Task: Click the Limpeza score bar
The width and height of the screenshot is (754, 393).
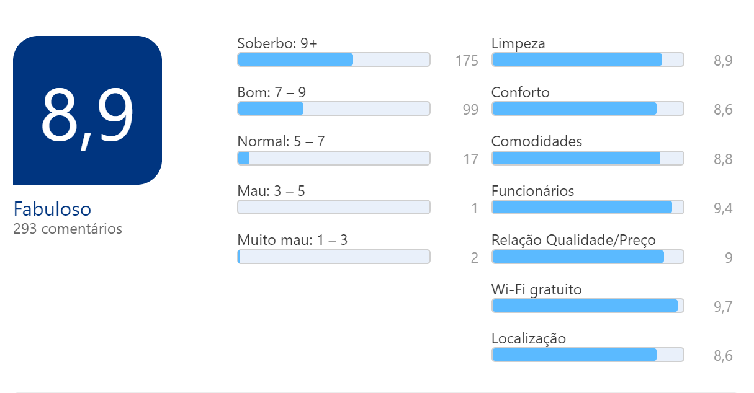Action: [587, 60]
